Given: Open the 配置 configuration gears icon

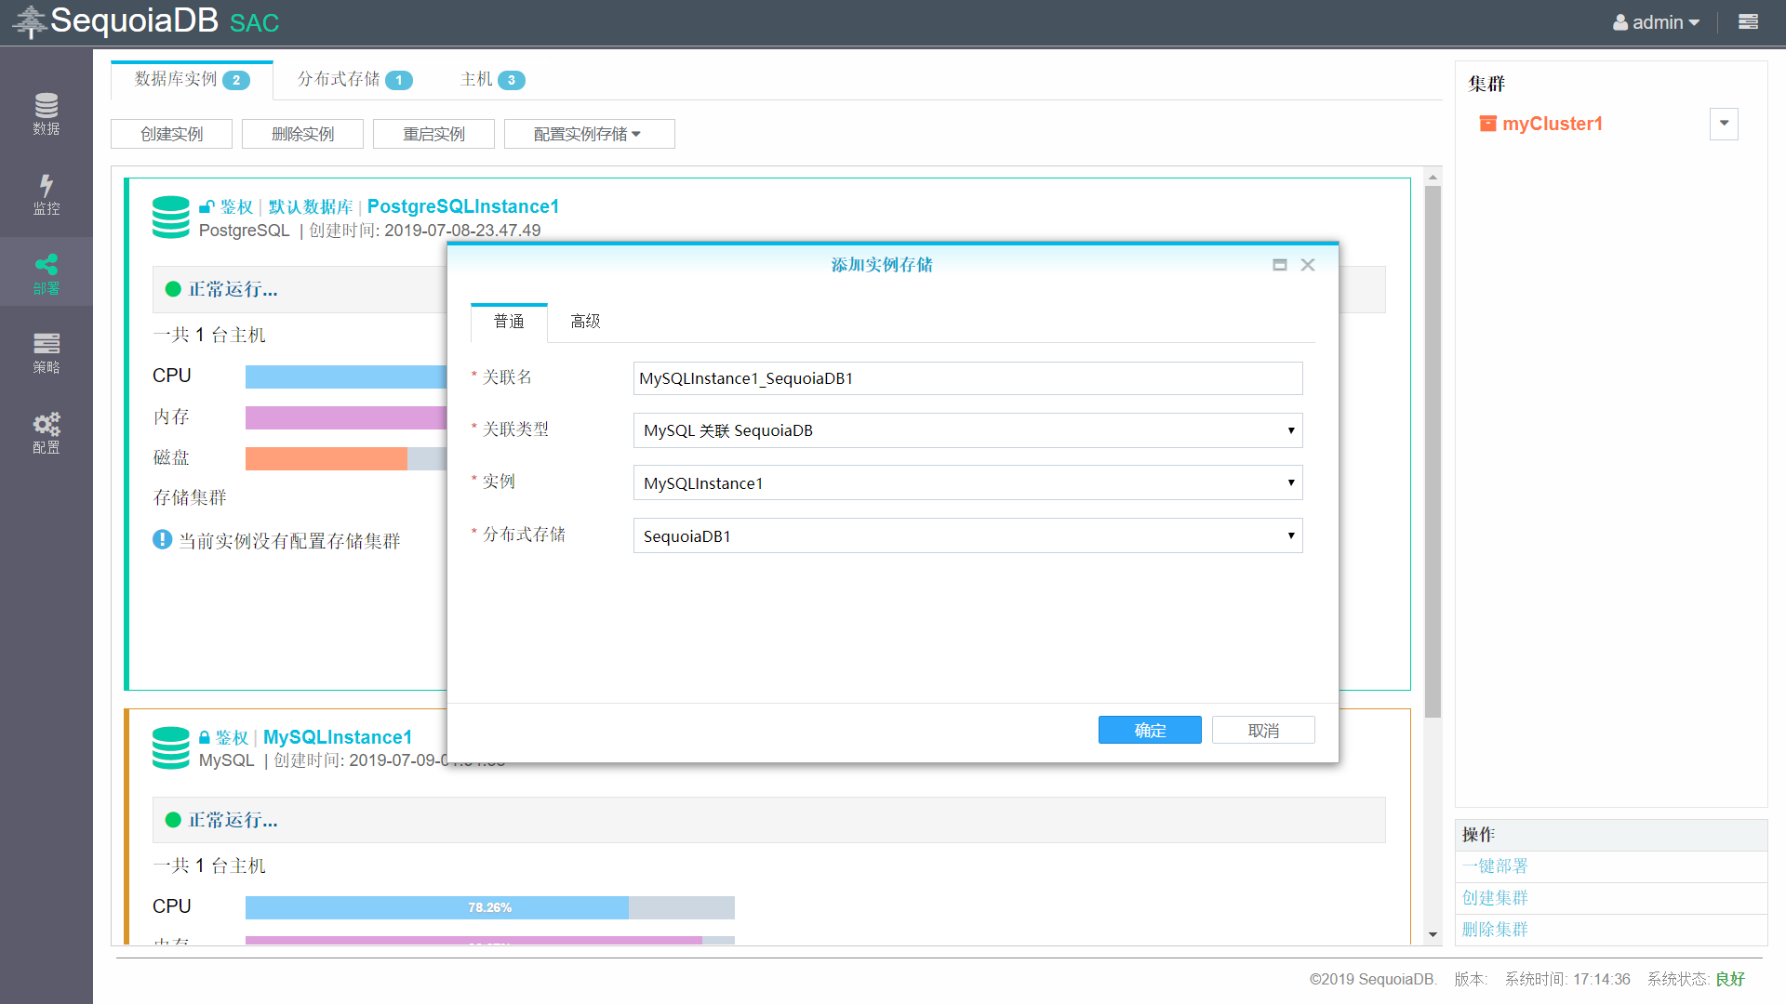Looking at the screenshot, I should pos(47,433).
